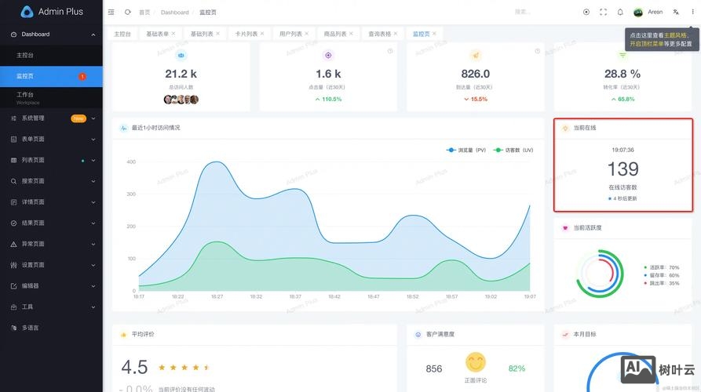Screen dimensions: 701x392
Task: Expand the 设置页面 menu chevron
Action: (x=93, y=265)
